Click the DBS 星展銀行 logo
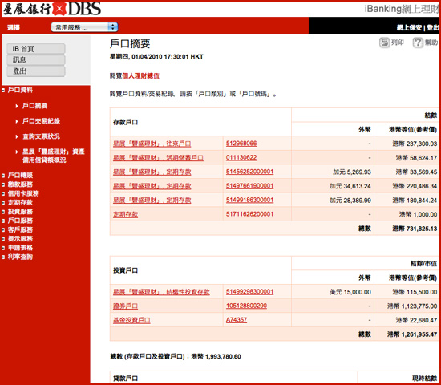This screenshot has height=385, width=441. (x=52, y=9)
